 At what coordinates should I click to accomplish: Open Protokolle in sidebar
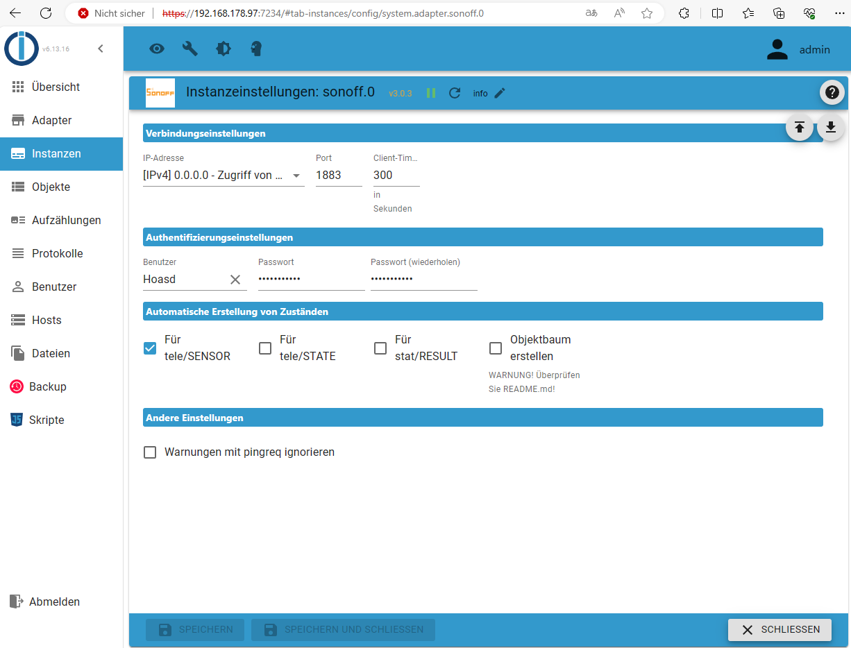pyautogui.click(x=62, y=253)
